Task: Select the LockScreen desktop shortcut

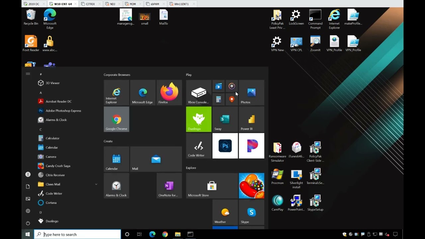Action: pos(296,18)
